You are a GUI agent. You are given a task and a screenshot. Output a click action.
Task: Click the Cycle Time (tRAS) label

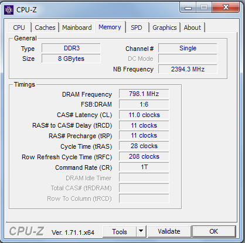pyautogui.click(x=86, y=146)
